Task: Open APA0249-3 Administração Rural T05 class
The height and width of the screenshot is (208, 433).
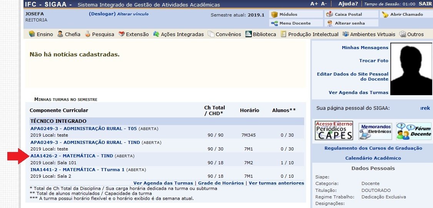Action: coord(84,129)
